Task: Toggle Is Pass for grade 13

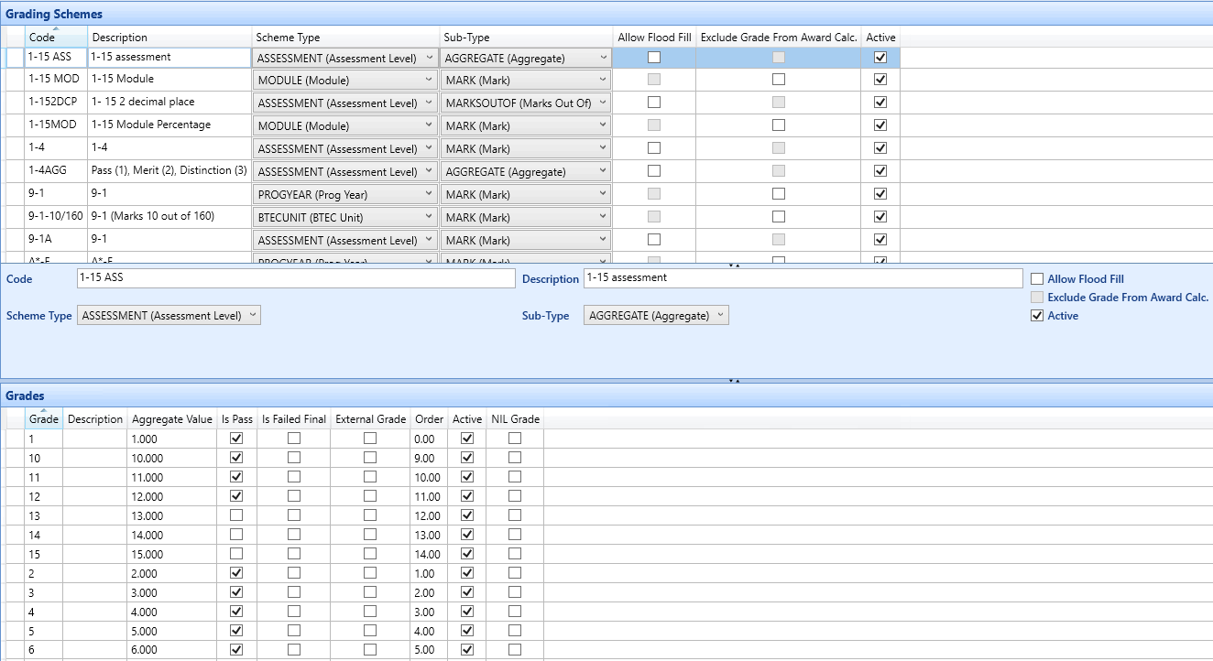Action: (x=237, y=515)
